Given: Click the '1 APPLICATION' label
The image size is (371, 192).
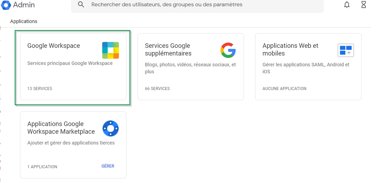Looking at the screenshot, I should coord(42,167).
